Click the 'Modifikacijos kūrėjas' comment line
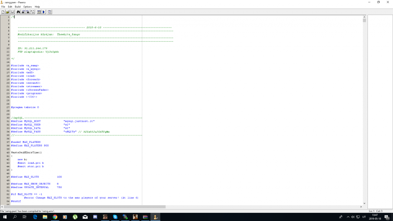This screenshot has width=393, height=221. tap(49, 34)
